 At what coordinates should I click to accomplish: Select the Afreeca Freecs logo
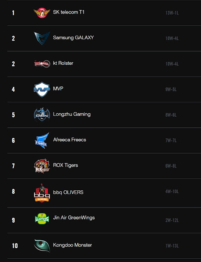42,140
